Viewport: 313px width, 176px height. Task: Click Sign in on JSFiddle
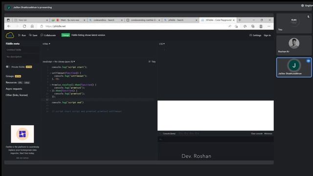click(x=268, y=35)
